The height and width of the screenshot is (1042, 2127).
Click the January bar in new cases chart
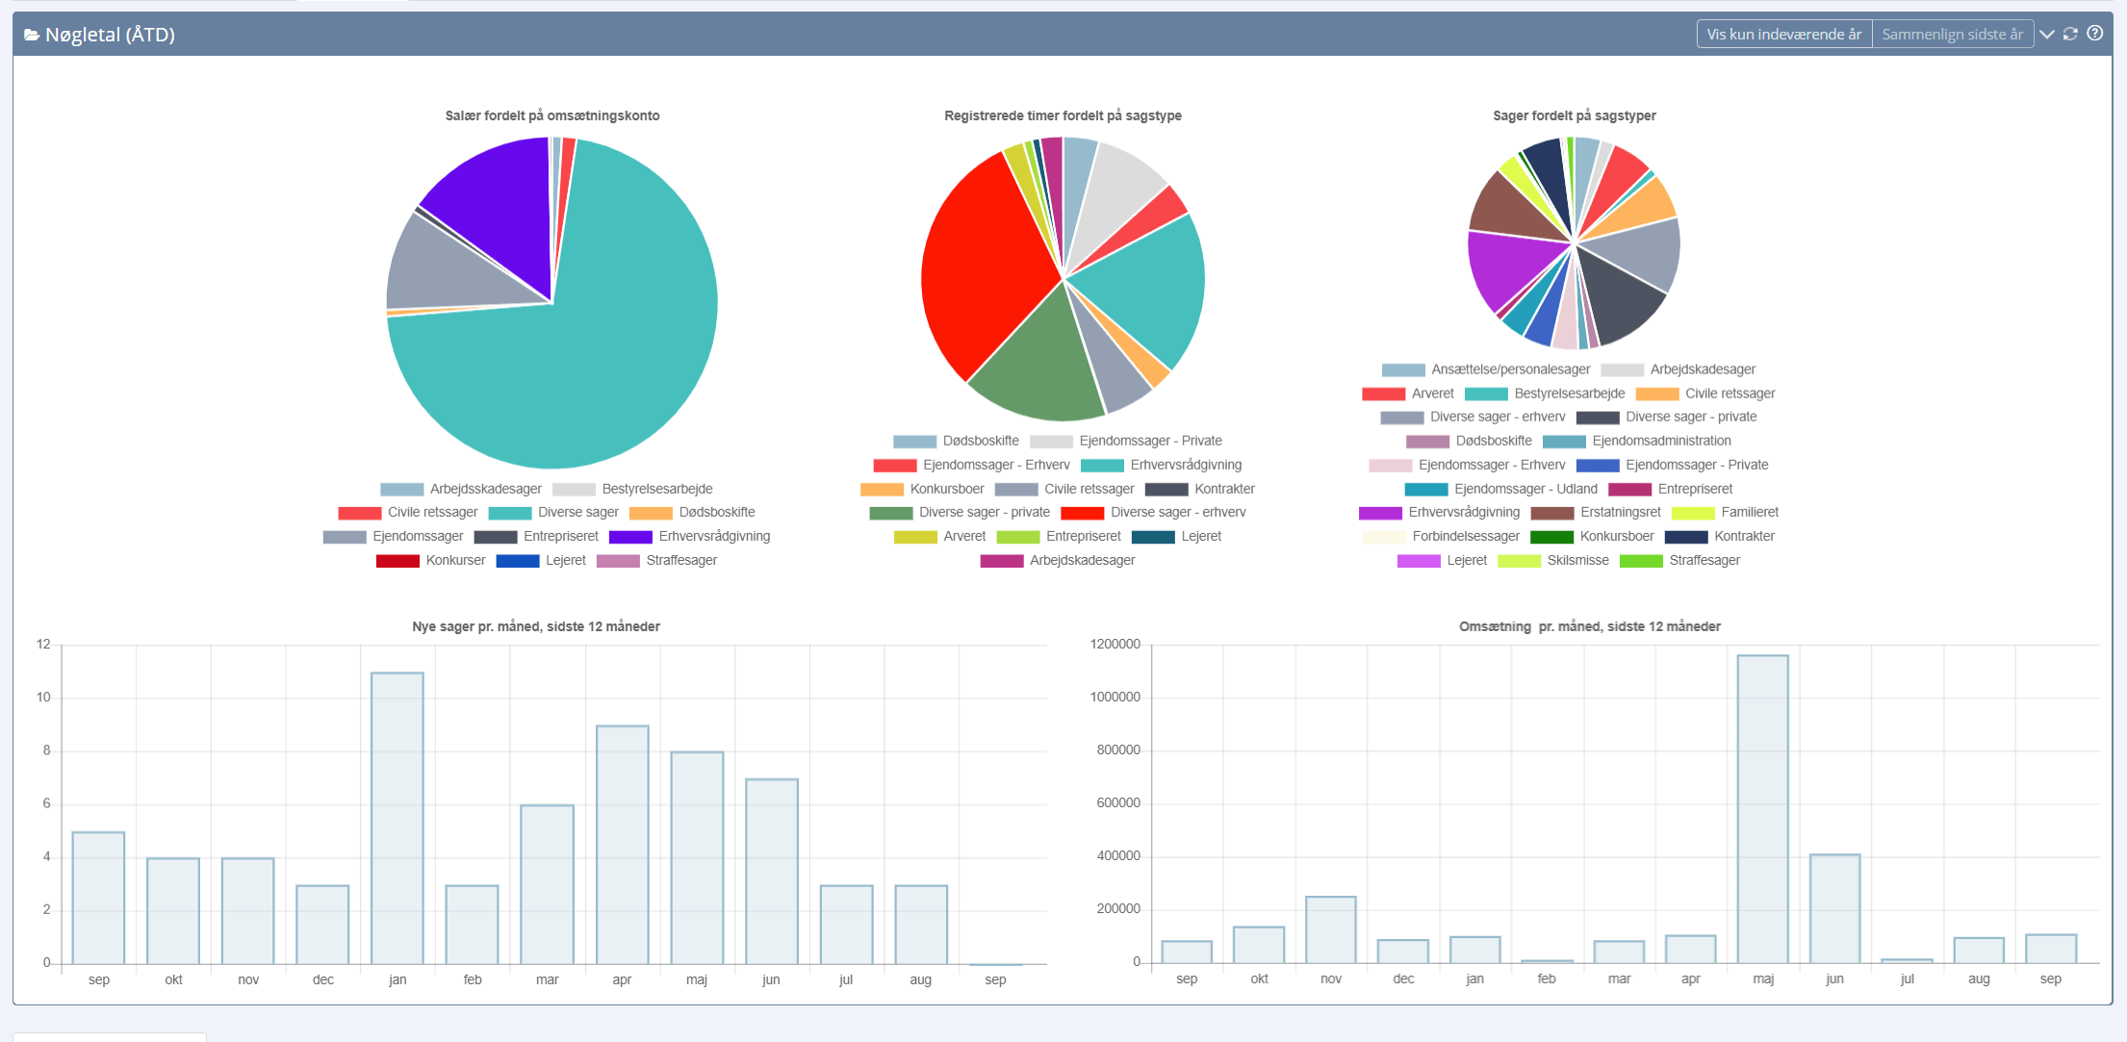(x=397, y=818)
